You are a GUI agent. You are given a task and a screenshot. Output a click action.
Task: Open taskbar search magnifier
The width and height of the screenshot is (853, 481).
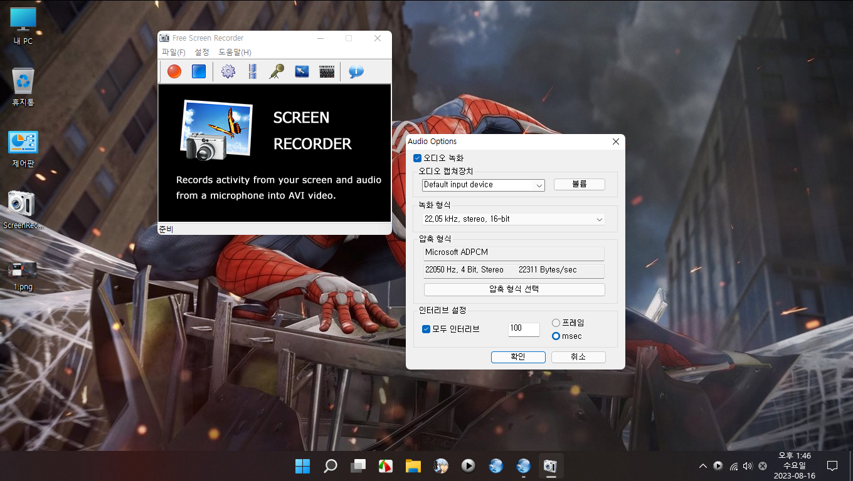click(331, 466)
